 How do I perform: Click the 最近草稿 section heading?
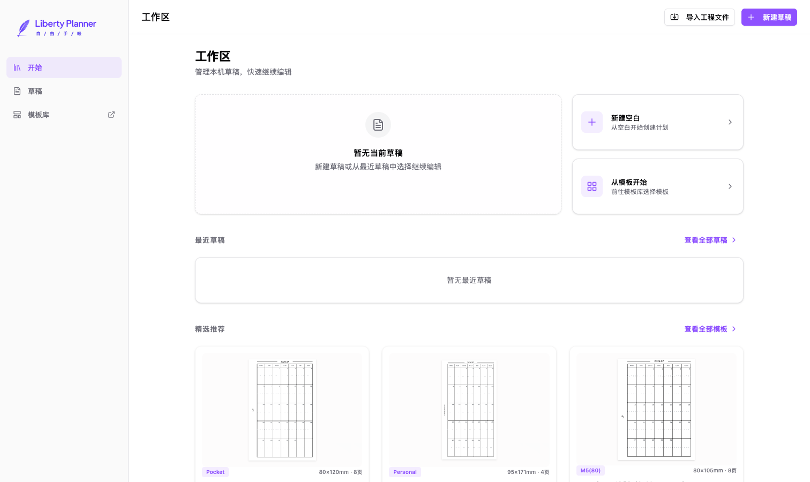pos(210,240)
